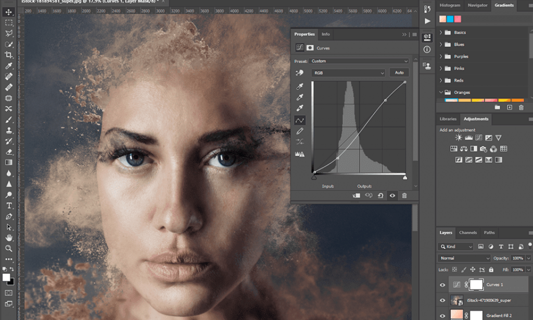Screen dimensions: 533x320
Task: Select the white point eyedropper in Curves
Action: click(x=300, y=107)
